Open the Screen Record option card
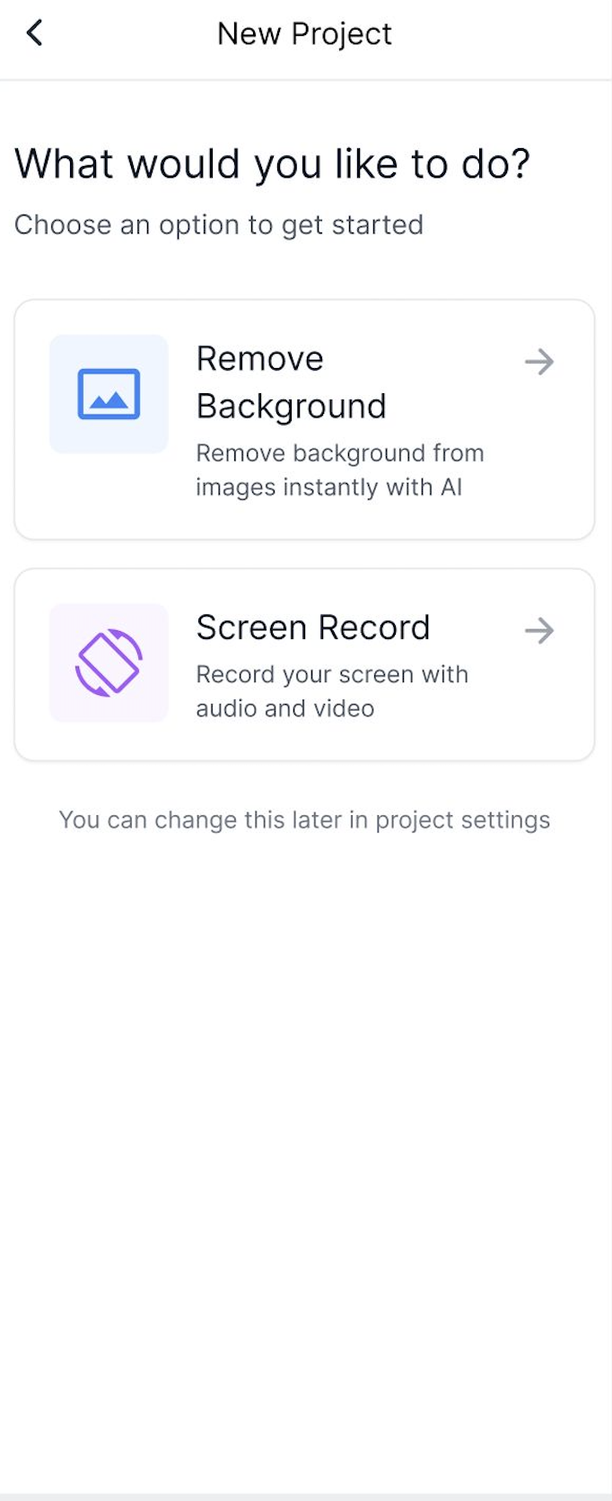Screen dimensions: 612x1501 tap(304, 664)
